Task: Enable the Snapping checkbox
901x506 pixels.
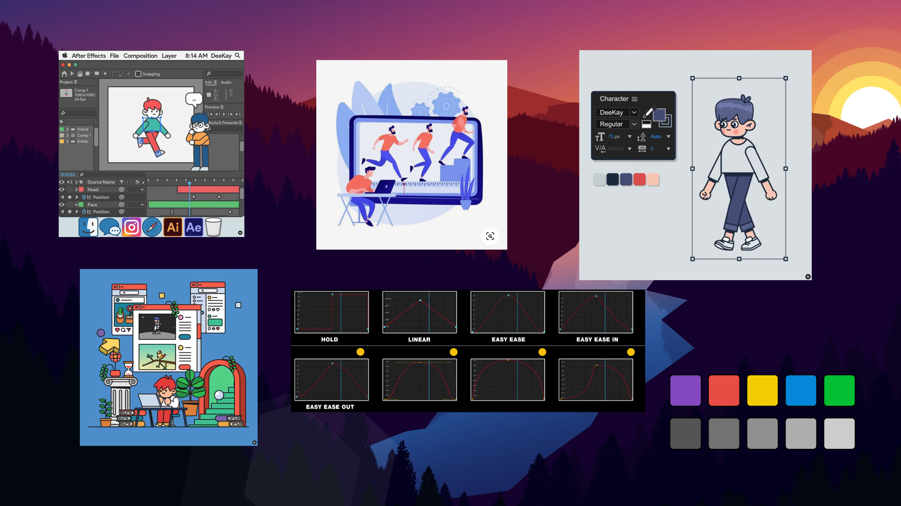Action: coord(138,74)
